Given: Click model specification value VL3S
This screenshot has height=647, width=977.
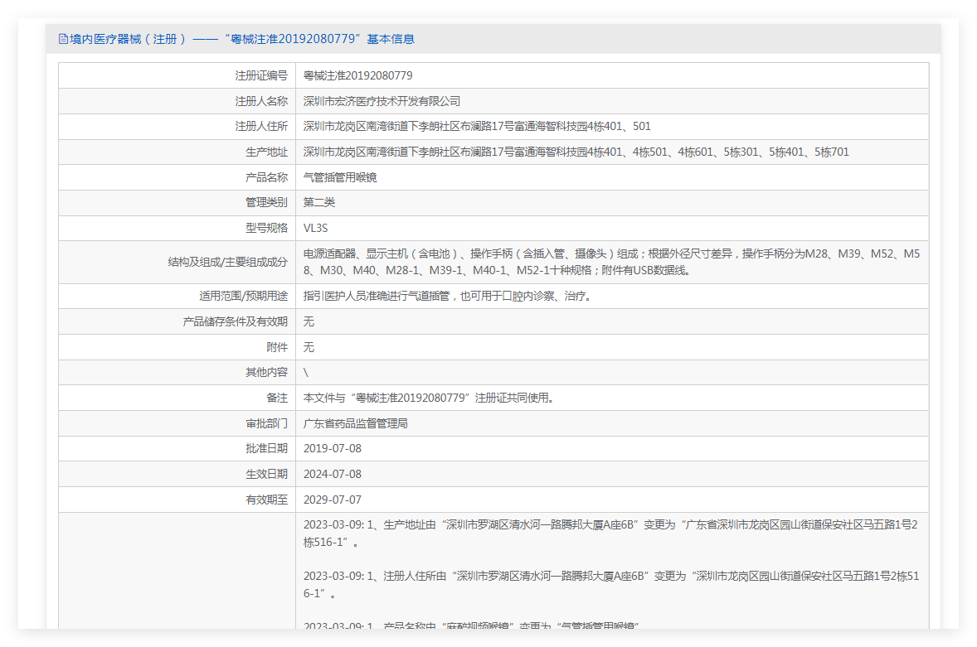Looking at the screenshot, I should tap(315, 229).
